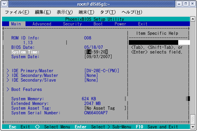The height and width of the screenshot is (131, 197).
Task: Click the System Date value field
Action: [98, 57]
